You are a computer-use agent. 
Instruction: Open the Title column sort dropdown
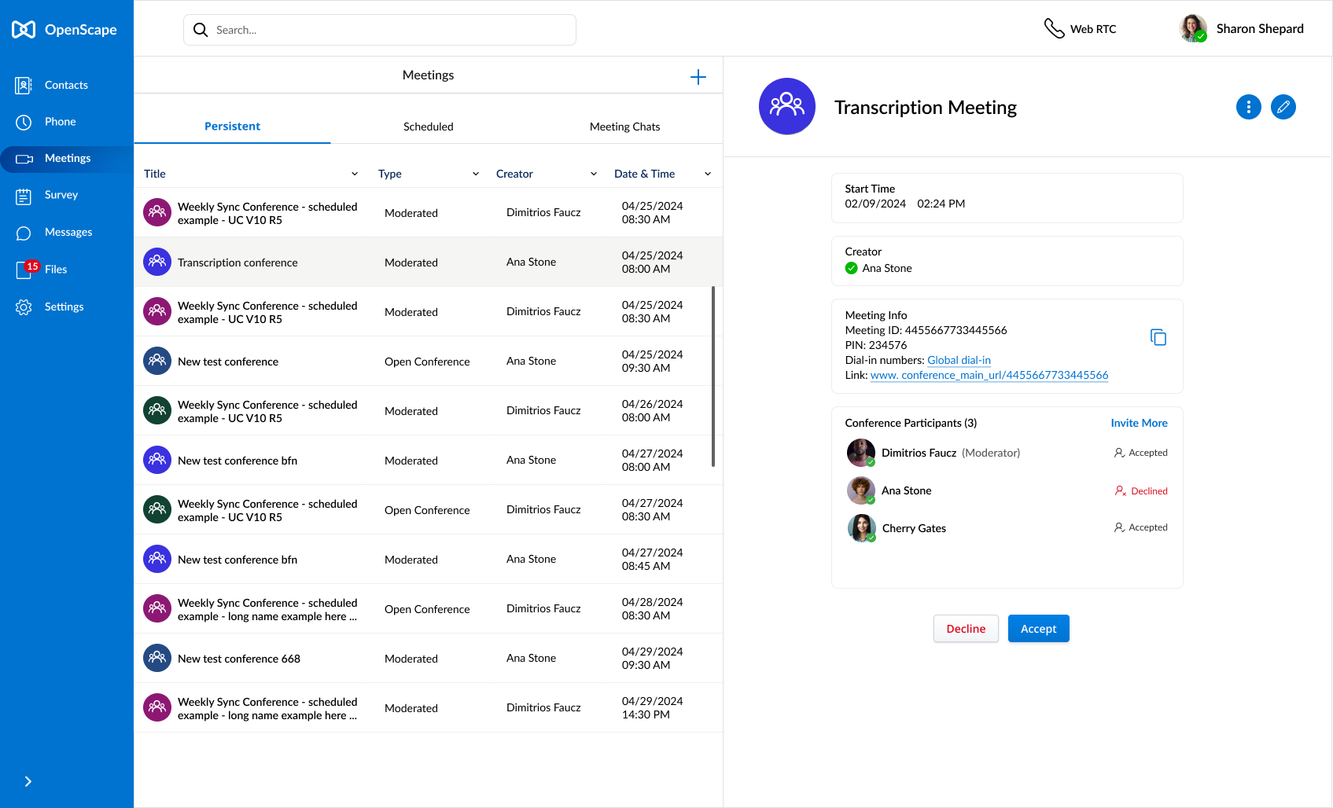[x=355, y=174]
